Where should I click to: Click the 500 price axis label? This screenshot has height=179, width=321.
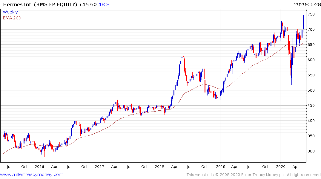pyautogui.click(x=311, y=90)
